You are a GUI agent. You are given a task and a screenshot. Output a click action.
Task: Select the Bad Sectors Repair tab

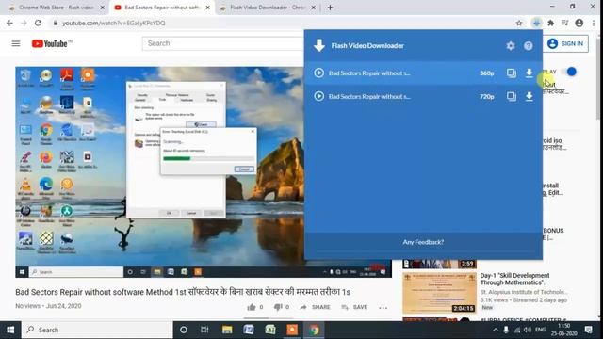click(162, 8)
